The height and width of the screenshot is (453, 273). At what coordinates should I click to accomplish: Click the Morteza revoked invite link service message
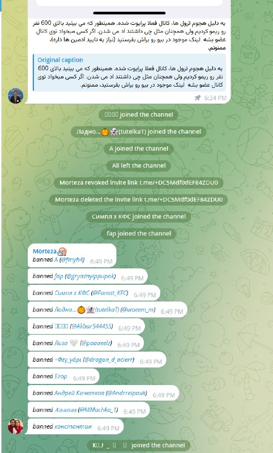[139, 182]
